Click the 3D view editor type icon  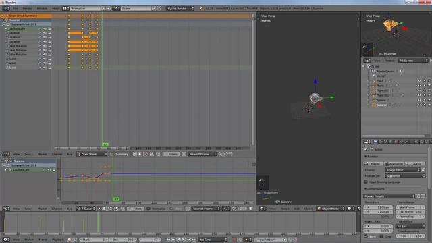[x=263, y=209]
